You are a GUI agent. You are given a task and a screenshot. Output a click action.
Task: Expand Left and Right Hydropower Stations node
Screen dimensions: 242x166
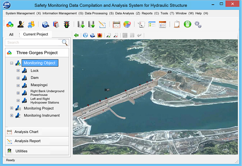[x=18, y=100]
